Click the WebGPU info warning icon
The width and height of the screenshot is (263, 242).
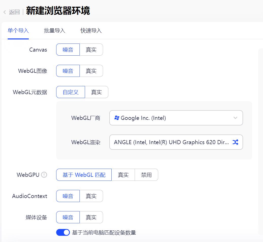(44, 175)
